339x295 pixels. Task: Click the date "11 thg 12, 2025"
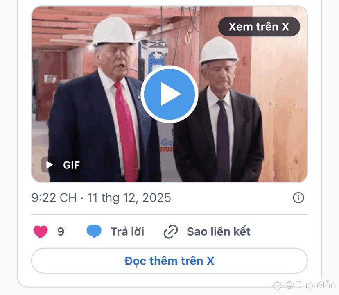click(x=129, y=198)
